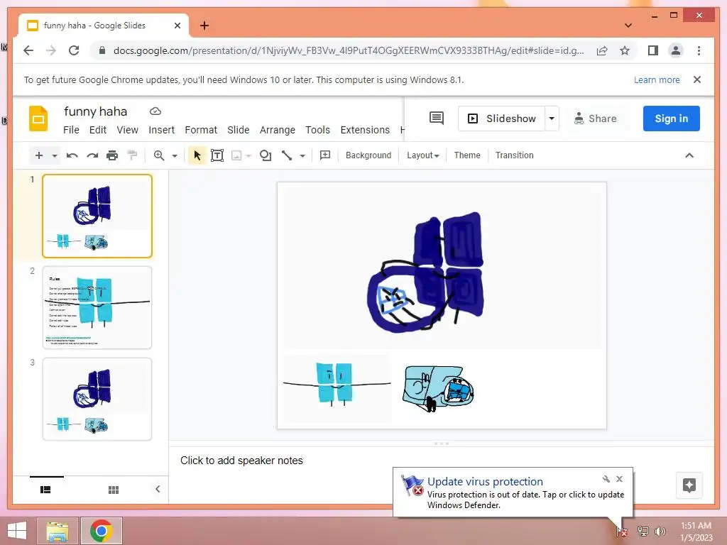Click the Slides home logo icon
This screenshot has height=545, width=727.
point(38,119)
